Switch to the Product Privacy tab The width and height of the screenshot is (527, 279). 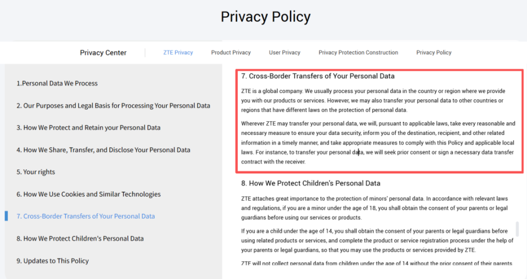tap(231, 53)
